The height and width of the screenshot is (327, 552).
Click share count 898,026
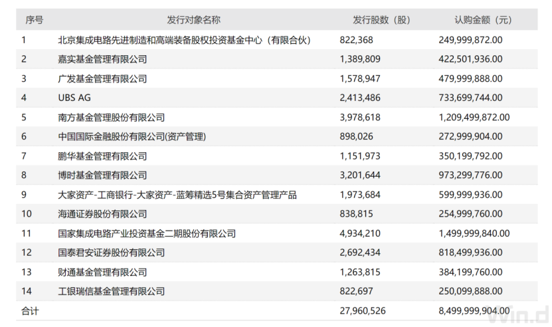[356, 136]
